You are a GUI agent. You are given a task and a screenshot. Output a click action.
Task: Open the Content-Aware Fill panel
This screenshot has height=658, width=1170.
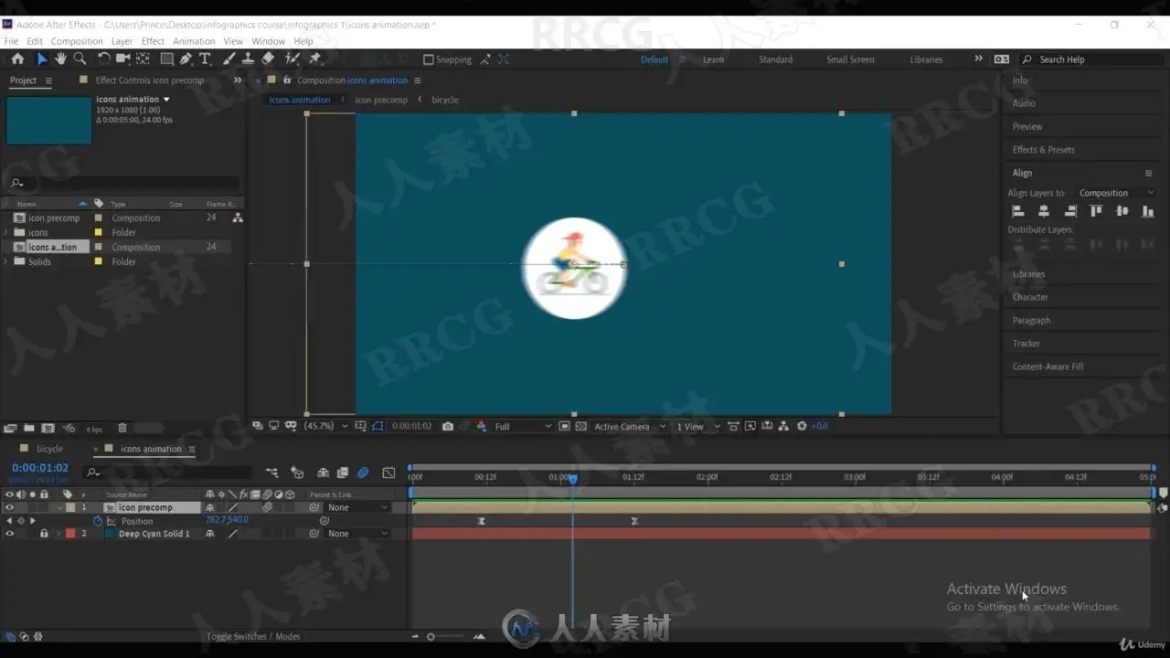pos(1048,366)
